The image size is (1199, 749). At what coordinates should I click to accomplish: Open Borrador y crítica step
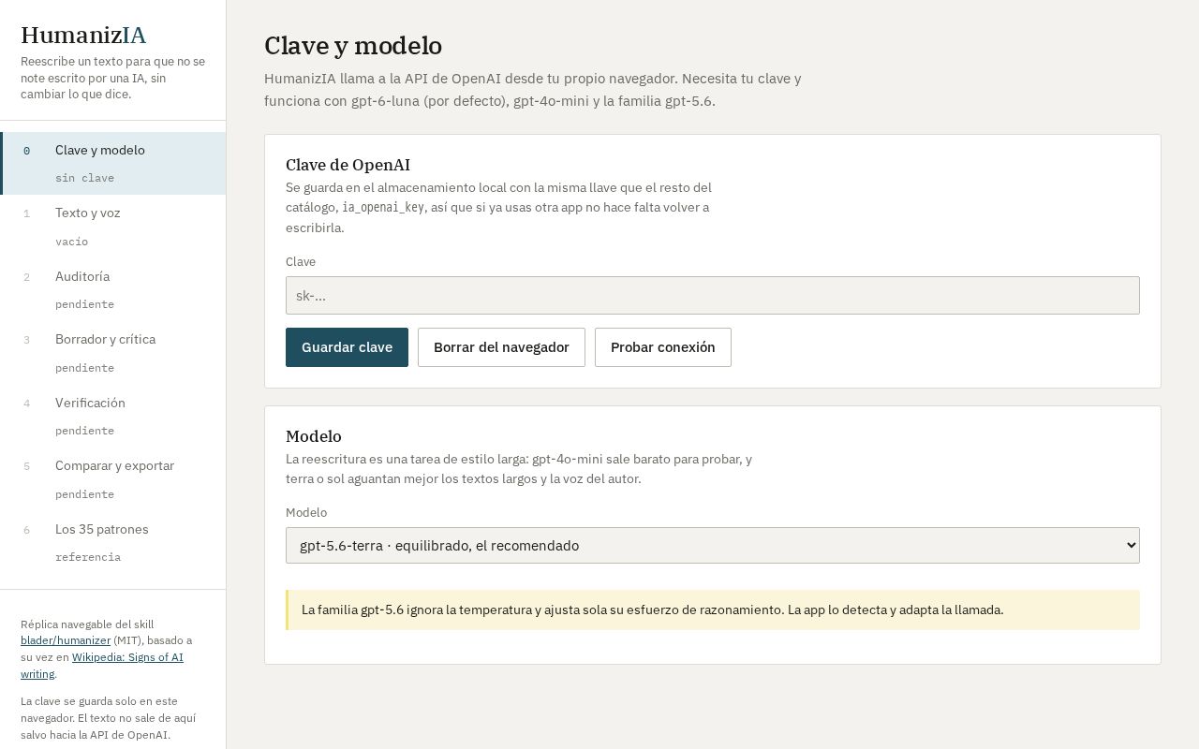(113, 353)
